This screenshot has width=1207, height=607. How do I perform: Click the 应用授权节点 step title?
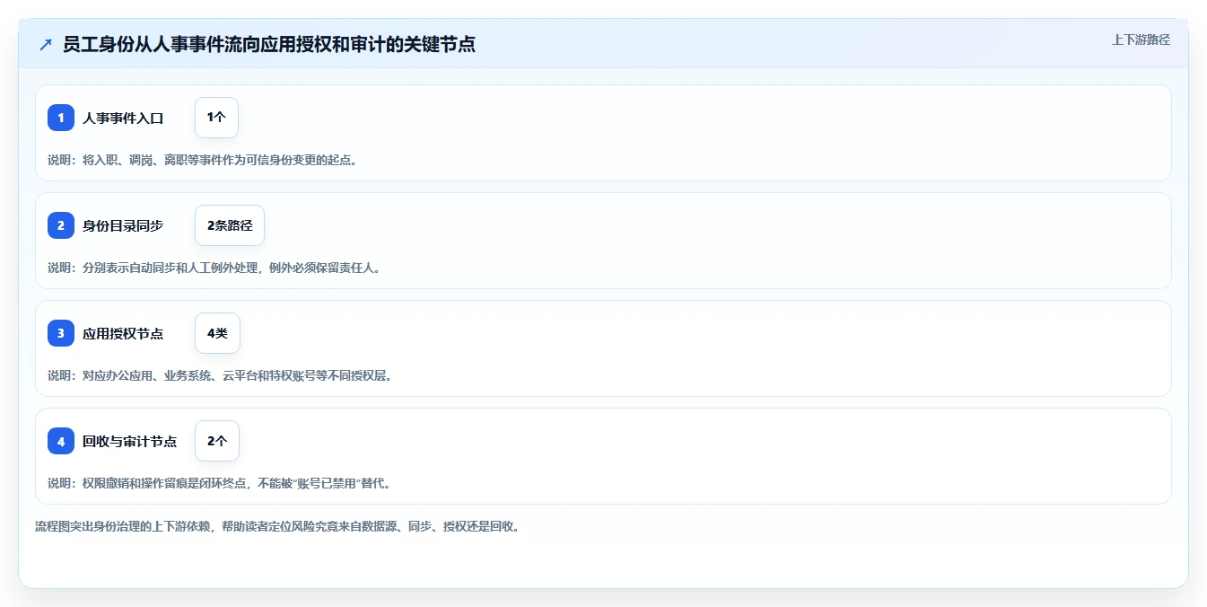pyautogui.click(x=123, y=333)
